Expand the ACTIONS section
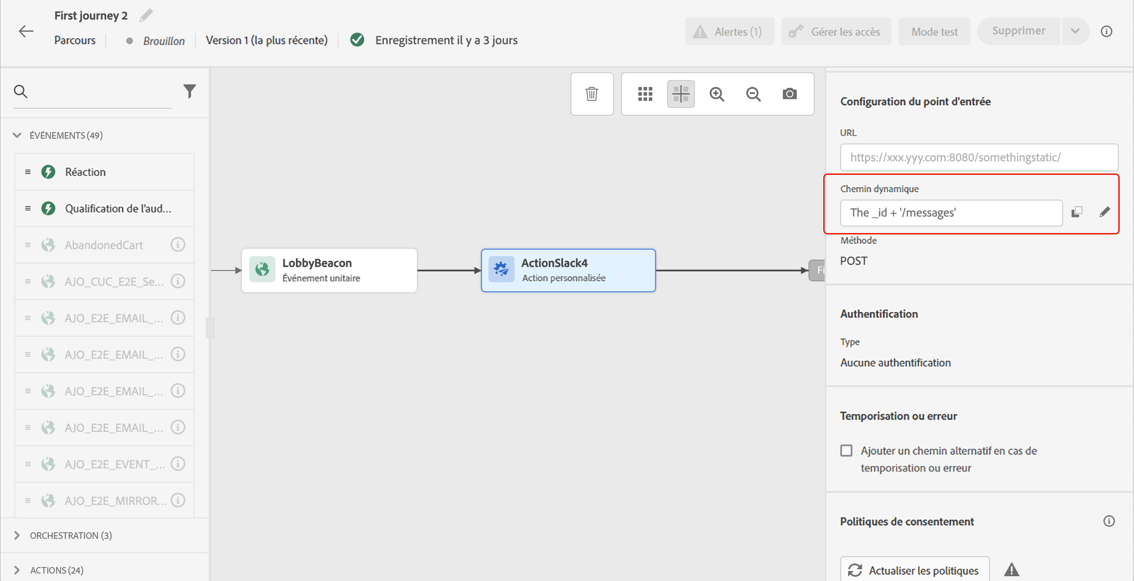 pos(17,570)
